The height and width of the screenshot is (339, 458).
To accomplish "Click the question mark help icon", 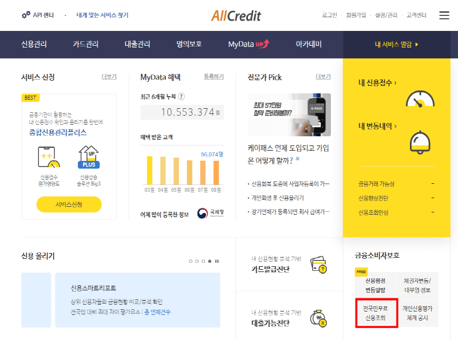I will (x=181, y=97).
